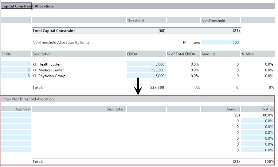Viewport: 278px width, 167px height.
Task: Click the Other NonThreshold Allocation section header
Action: [x=28, y=99]
